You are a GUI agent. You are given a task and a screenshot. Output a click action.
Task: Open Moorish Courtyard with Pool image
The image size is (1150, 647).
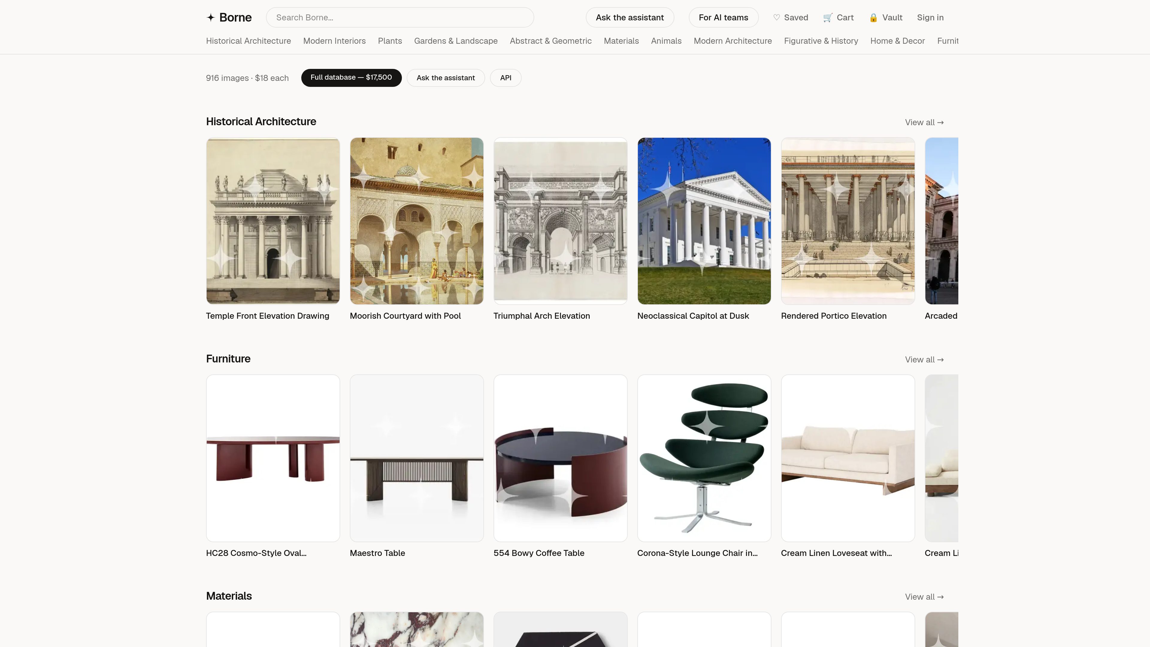[417, 220]
